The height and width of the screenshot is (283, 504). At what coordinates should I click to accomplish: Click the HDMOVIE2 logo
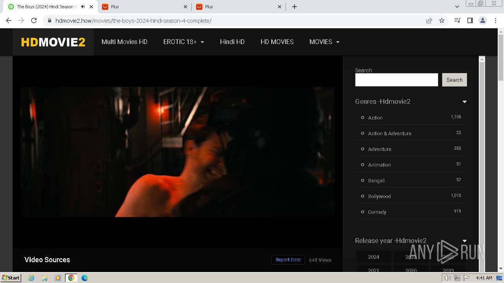(x=53, y=42)
